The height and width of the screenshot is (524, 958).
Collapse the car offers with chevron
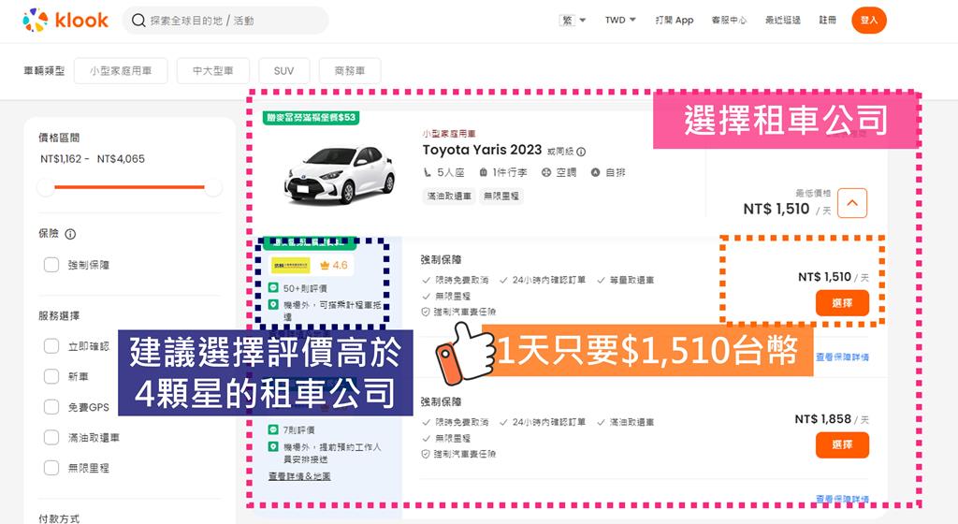852,203
